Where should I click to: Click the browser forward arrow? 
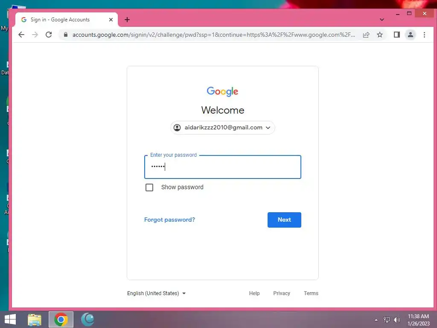coord(35,35)
